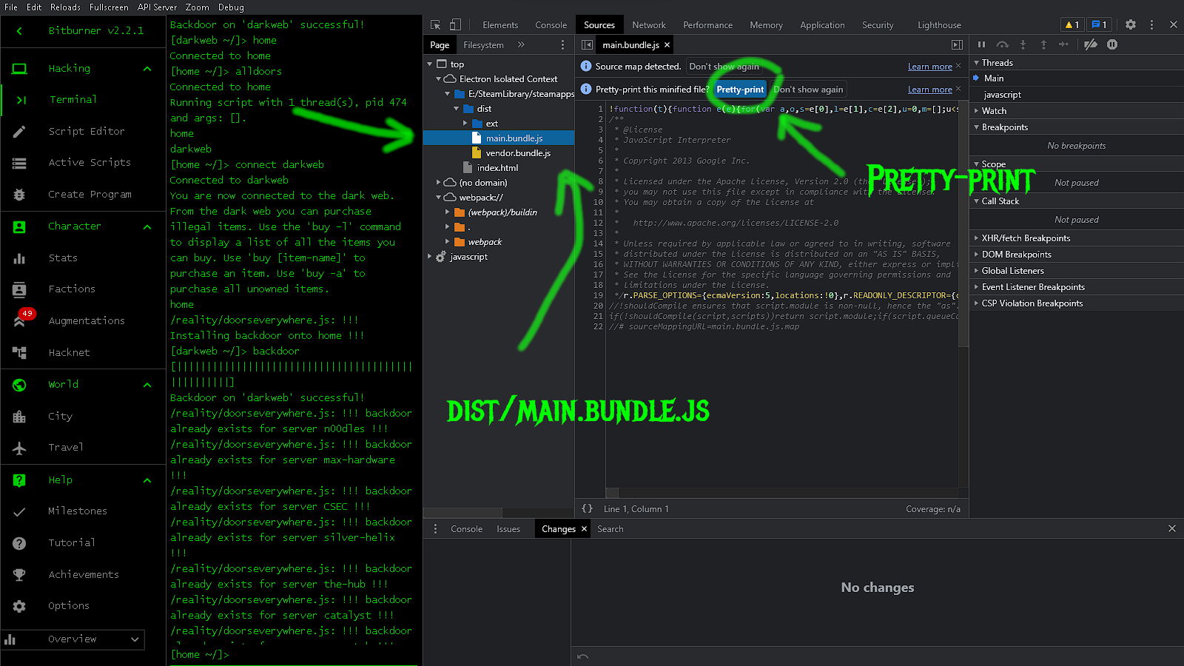Select vendor.bundle.js in file tree

point(518,153)
